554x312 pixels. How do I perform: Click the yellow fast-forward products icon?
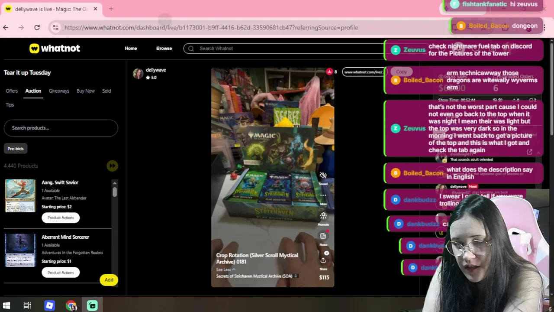112,166
